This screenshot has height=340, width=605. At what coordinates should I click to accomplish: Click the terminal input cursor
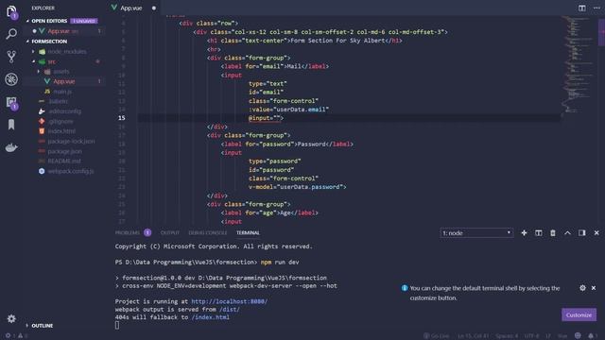point(117,325)
